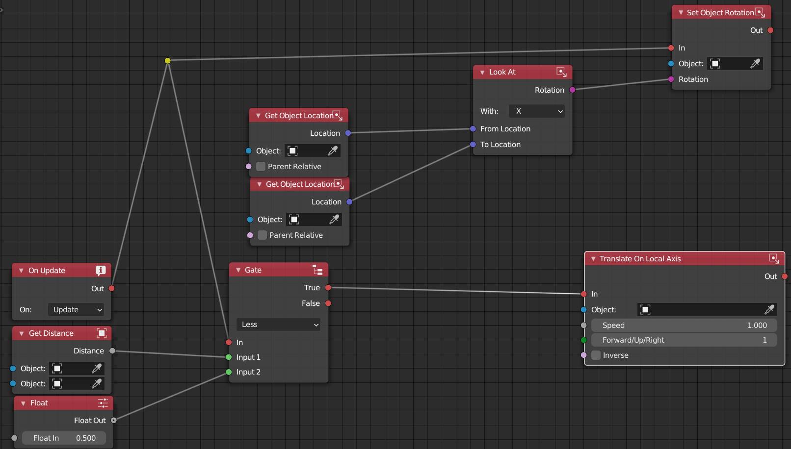Enable Parent Relative on upper Get Object Location
Image resolution: width=791 pixels, height=449 pixels.
[260, 166]
